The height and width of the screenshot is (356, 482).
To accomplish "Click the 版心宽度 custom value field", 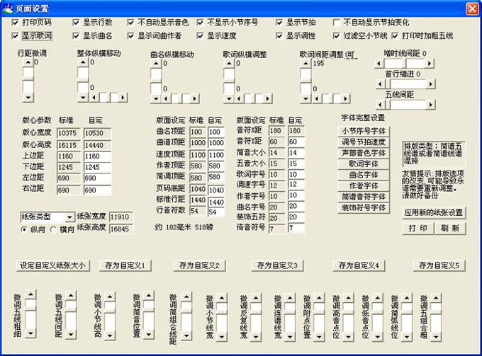I will (x=97, y=133).
